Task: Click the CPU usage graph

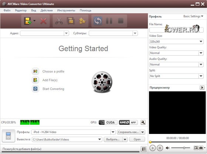Action: pyautogui.click(x=30, y=122)
